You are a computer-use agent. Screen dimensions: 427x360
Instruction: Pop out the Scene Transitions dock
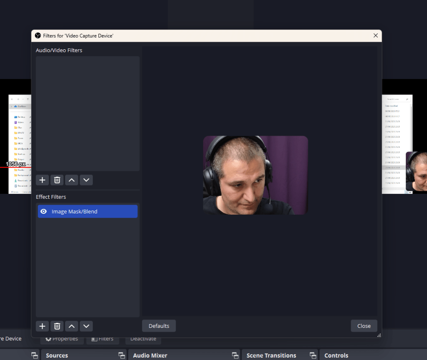pos(313,355)
